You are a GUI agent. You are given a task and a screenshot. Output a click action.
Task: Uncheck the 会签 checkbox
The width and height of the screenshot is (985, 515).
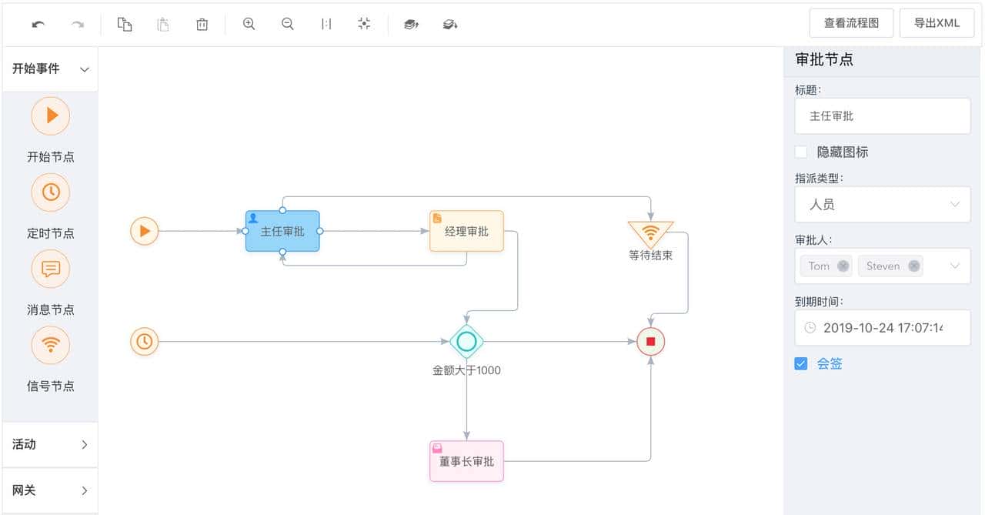tap(800, 363)
